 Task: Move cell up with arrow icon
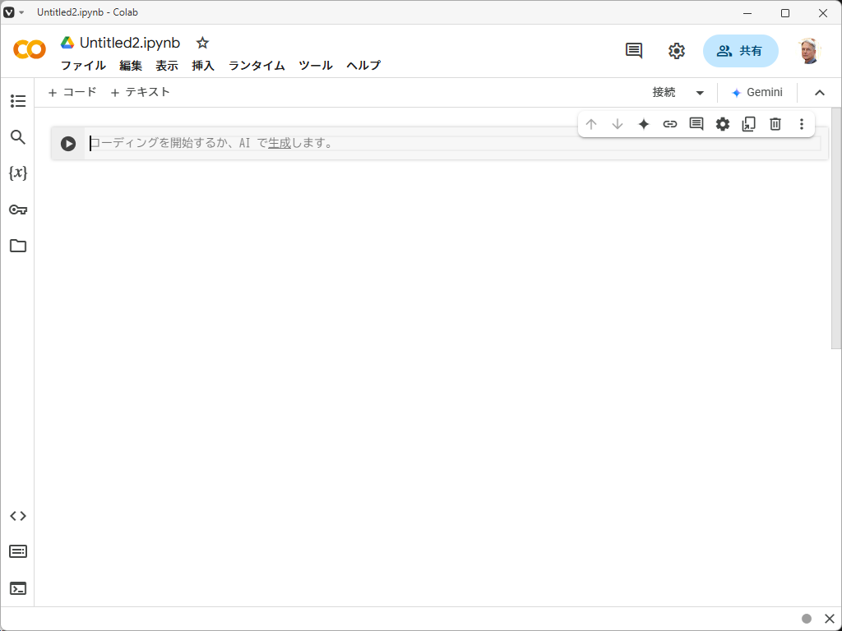[x=591, y=125]
